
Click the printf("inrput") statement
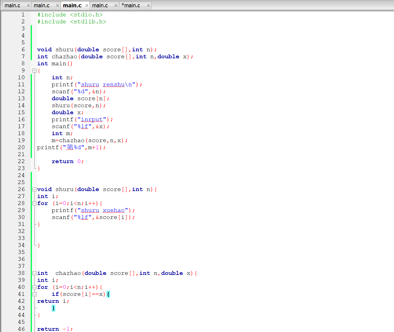tap(82, 119)
